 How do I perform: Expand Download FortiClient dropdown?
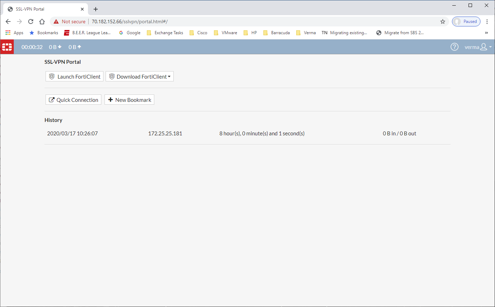pos(139,76)
